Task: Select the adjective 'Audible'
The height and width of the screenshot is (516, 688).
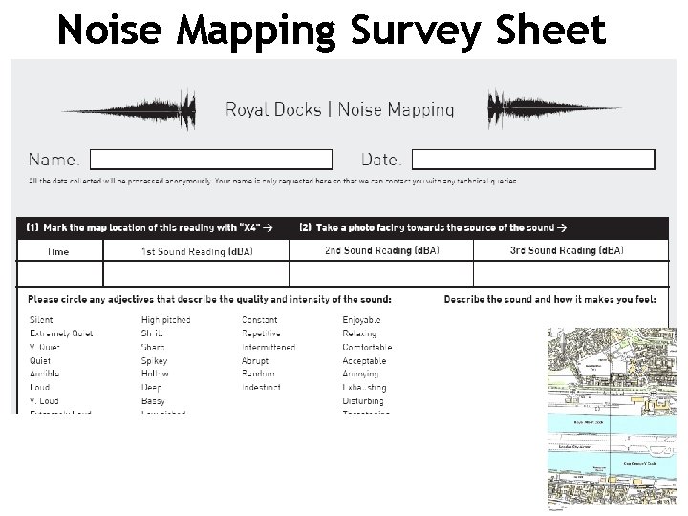Action: (44, 374)
